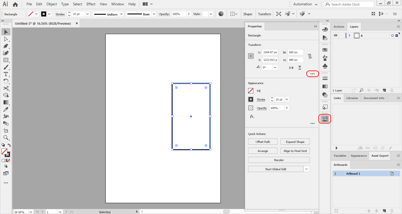
Task: Open the Style dropdown in control bar
Action: (211, 14)
